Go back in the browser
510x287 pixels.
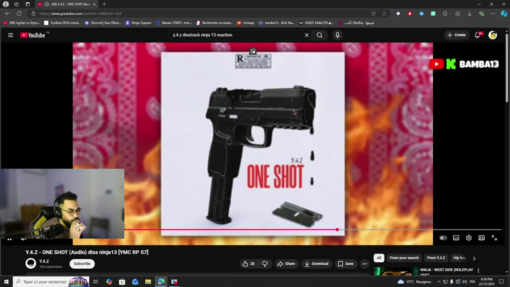click(x=7, y=14)
